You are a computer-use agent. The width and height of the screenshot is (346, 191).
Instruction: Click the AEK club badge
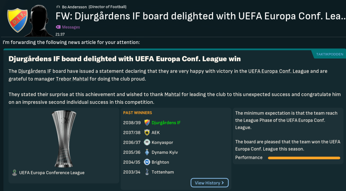[147, 133]
